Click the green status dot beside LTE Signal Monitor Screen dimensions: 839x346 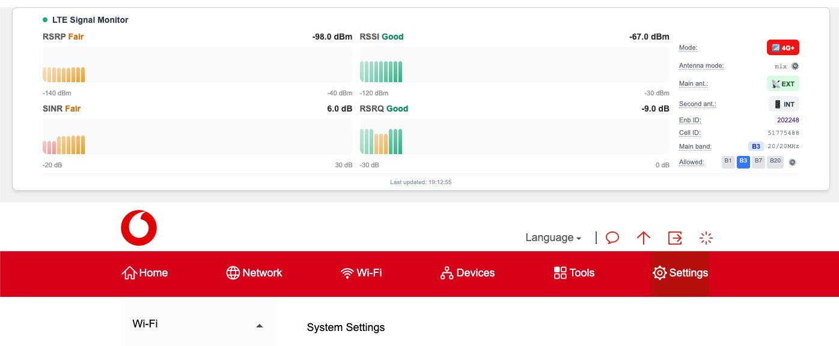(45, 20)
